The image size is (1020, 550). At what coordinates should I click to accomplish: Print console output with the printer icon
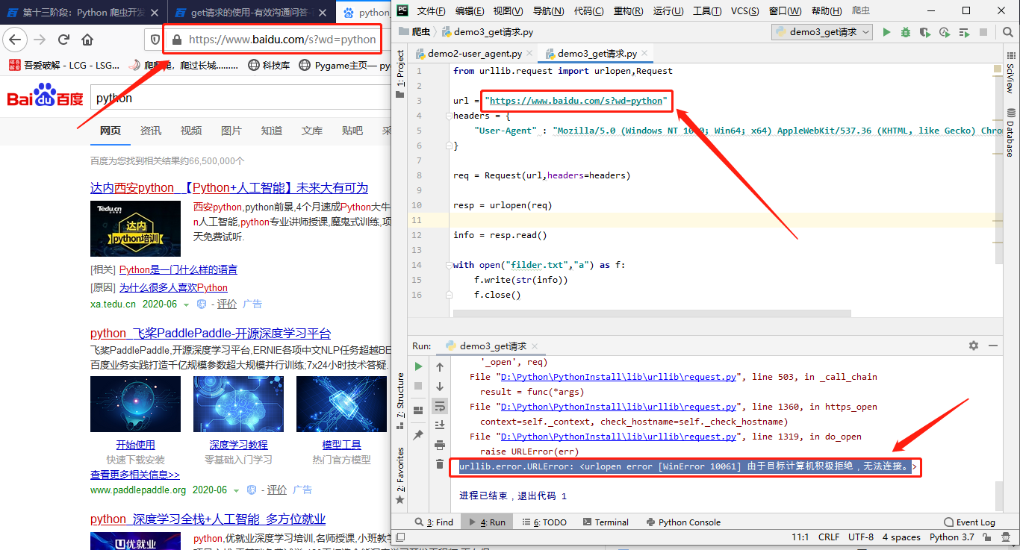coord(440,445)
